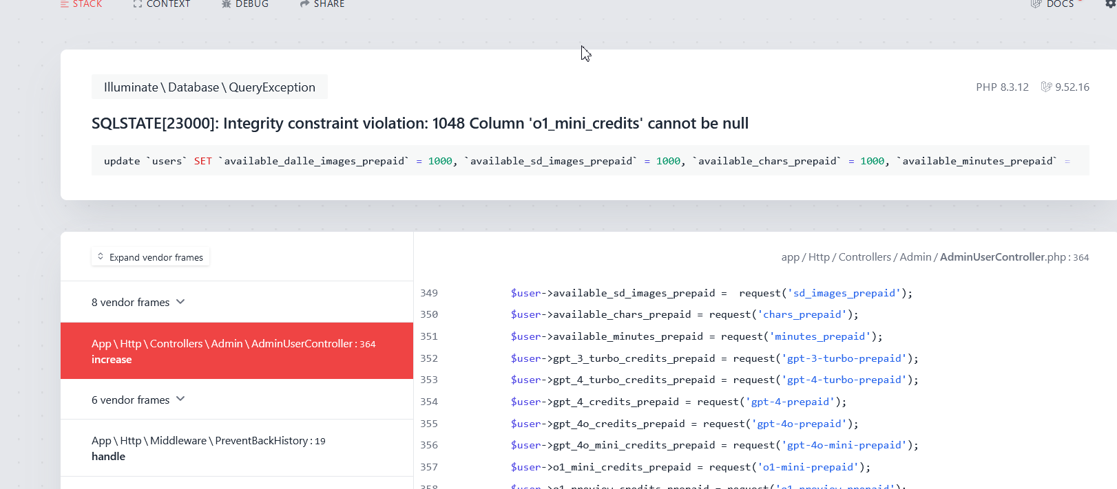This screenshot has width=1117, height=489.
Task: Click code line 357 o1_mini_credits_prepaid
Action: (689, 467)
